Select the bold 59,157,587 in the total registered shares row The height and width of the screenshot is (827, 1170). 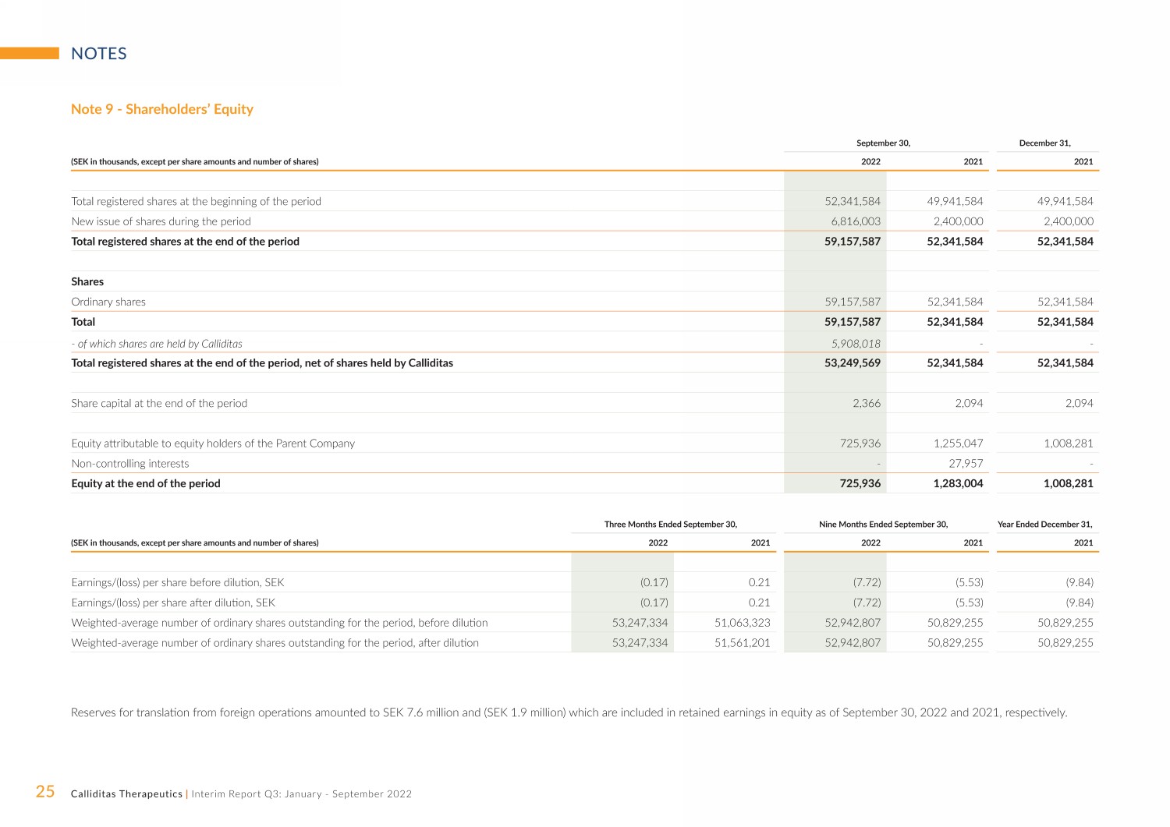pos(853,242)
